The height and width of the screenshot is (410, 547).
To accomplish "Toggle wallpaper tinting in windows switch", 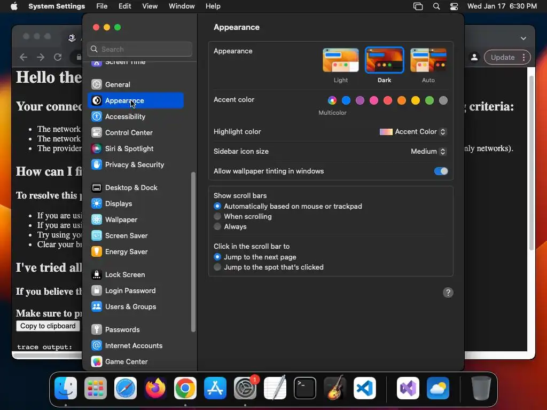I will [441, 171].
